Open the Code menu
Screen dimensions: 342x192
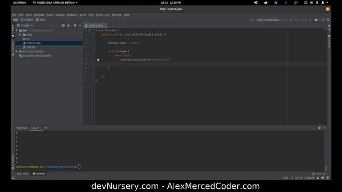pos(50,15)
